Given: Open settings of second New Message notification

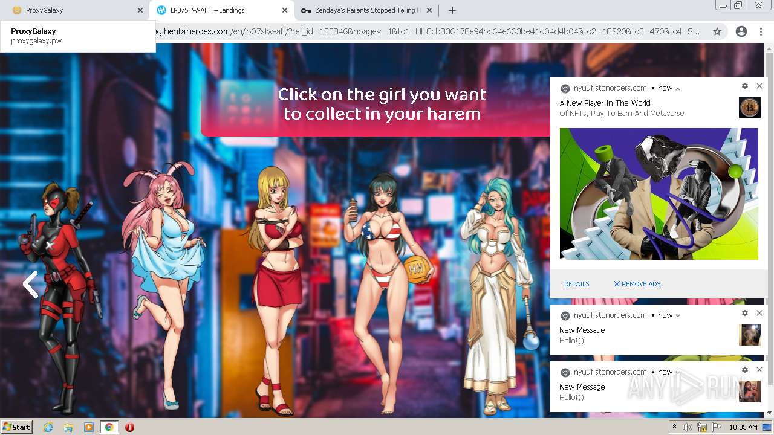Looking at the screenshot, I should tap(745, 370).
